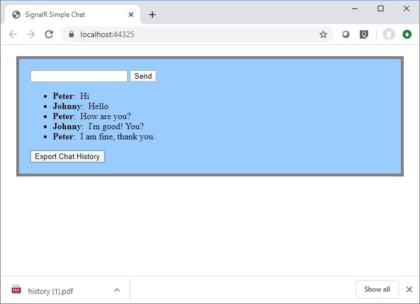Close the browser window
This screenshot has height=304, width=420.
[407, 8]
